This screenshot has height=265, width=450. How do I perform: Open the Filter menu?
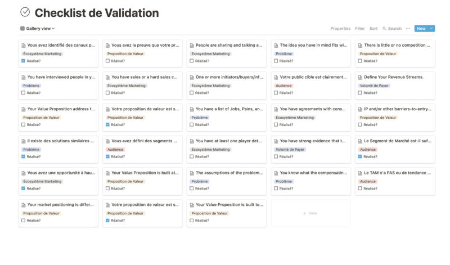359,29
